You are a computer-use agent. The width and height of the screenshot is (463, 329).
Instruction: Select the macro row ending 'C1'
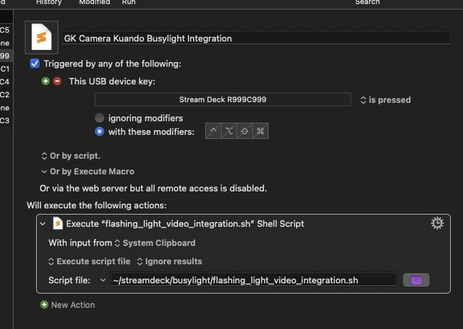coord(6,69)
